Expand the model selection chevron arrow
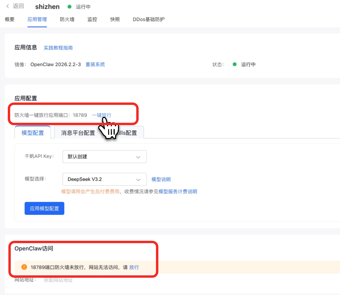This screenshot has height=295, width=340. (138, 179)
